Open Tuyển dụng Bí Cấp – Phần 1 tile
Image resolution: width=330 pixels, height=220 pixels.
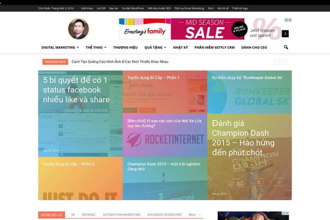(x=165, y=92)
